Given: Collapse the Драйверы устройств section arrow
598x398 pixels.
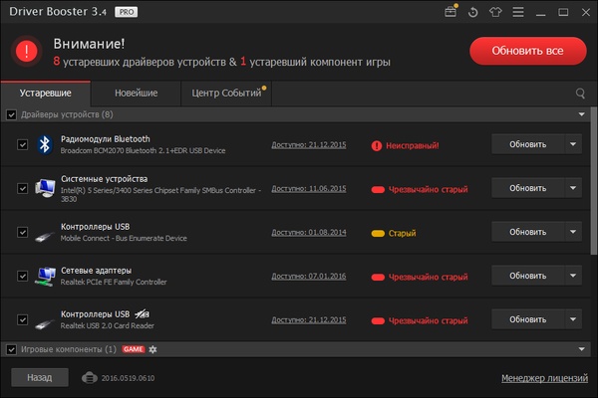Looking at the screenshot, I should pyautogui.click(x=581, y=114).
